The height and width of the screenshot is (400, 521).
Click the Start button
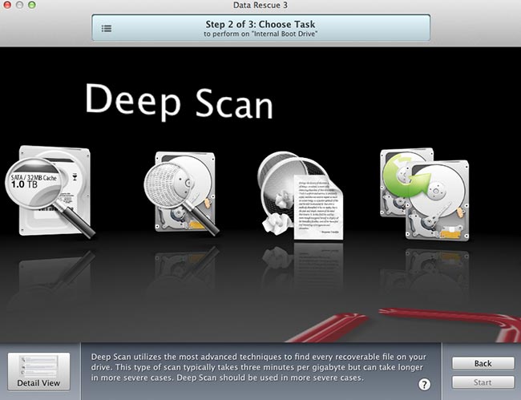pyautogui.click(x=483, y=382)
